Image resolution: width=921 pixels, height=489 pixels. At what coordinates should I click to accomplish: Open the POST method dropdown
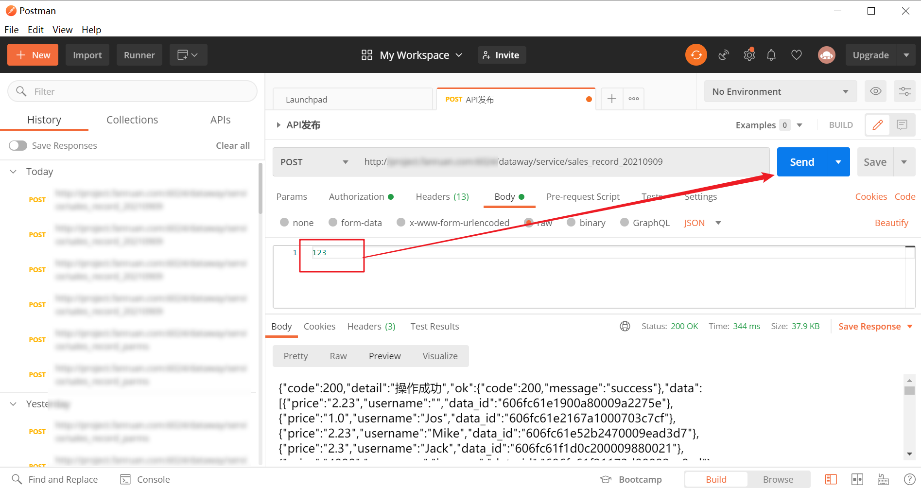pos(315,162)
